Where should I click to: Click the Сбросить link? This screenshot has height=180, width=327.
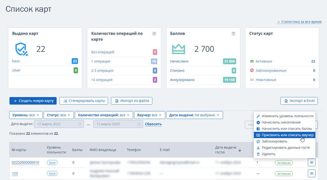[x=153, y=124]
